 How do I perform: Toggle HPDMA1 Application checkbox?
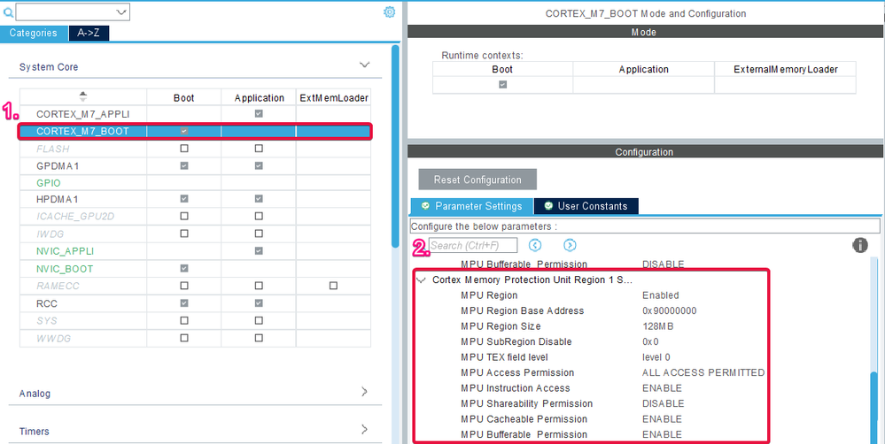tap(259, 199)
